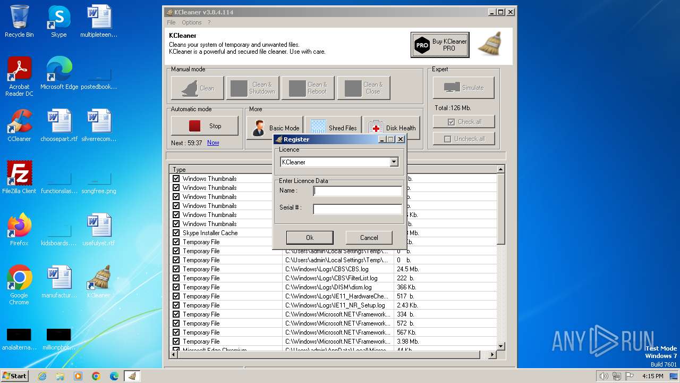
Task: Click Chrome icon in taskbar
Action: (96, 376)
